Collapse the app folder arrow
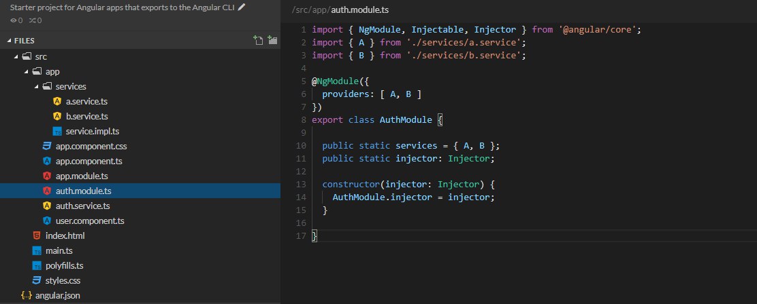 pos(26,72)
